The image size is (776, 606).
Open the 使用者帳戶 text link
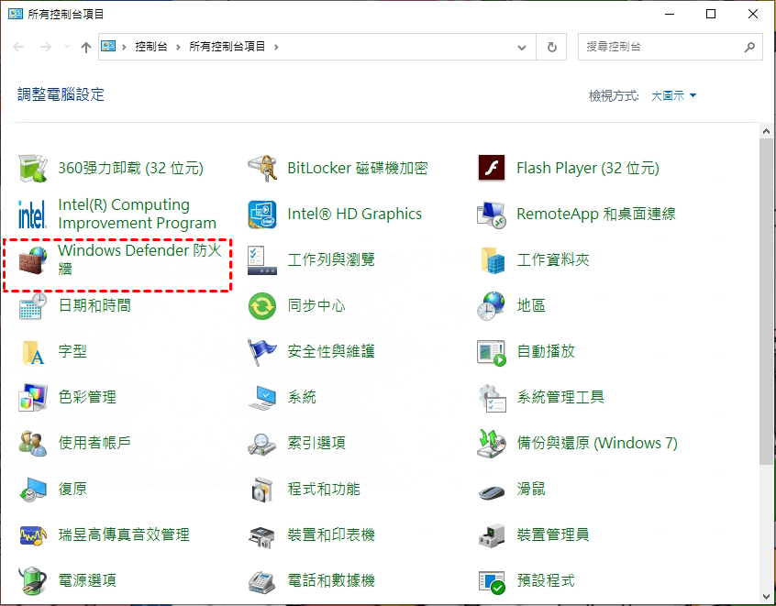94,443
